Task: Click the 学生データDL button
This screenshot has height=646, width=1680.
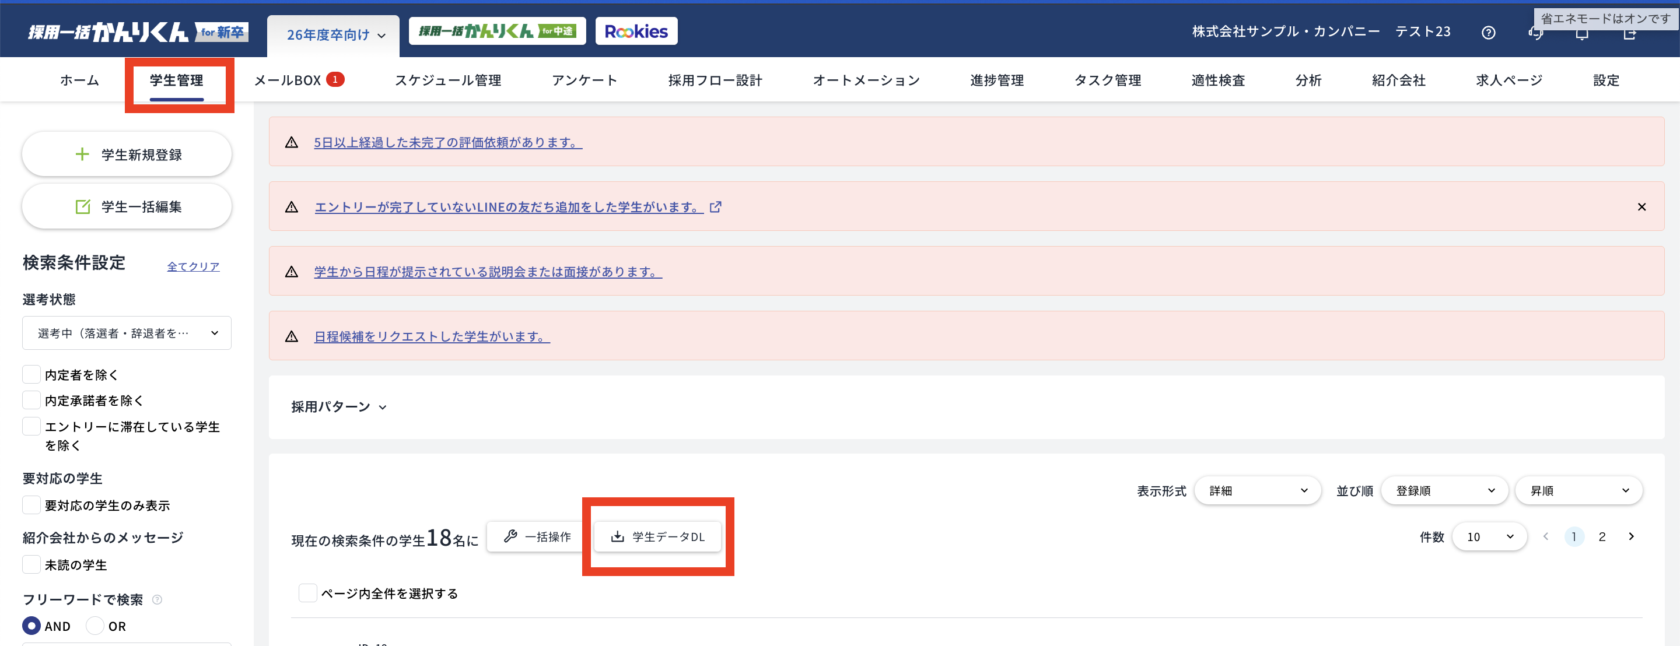Action: point(657,536)
